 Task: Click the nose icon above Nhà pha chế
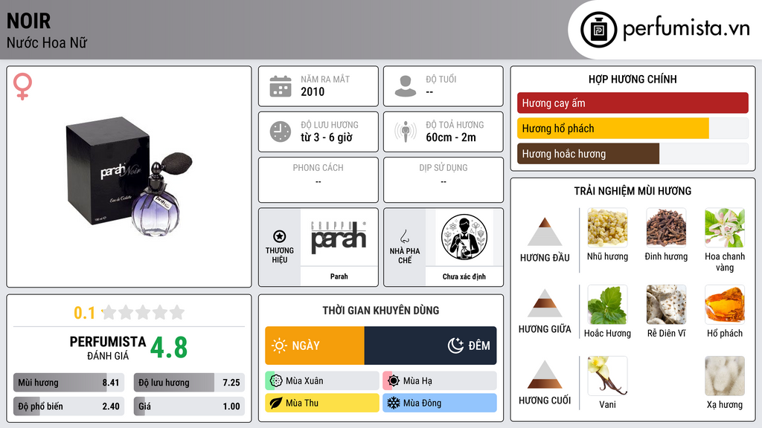[404, 236]
